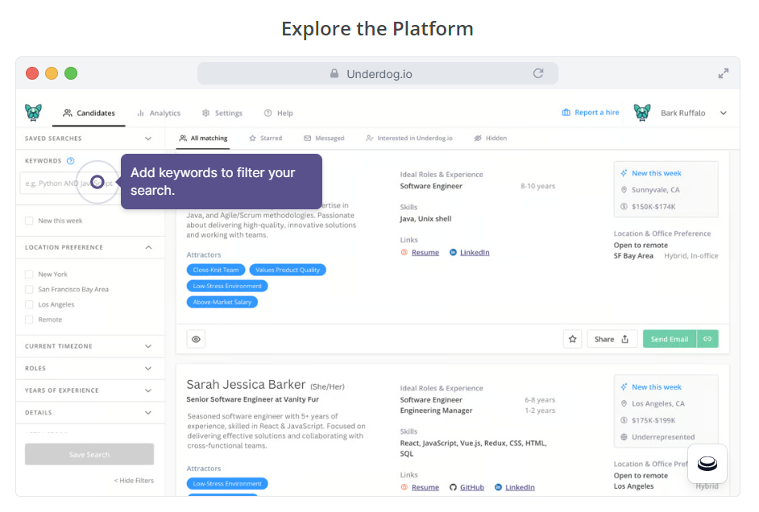Click the copy link icon beside Send Email
This screenshot has width=759, height=512.
[x=708, y=339]
